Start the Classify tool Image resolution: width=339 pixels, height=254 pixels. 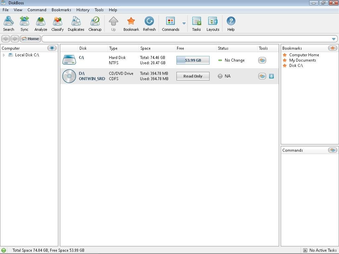pos(58,24)
